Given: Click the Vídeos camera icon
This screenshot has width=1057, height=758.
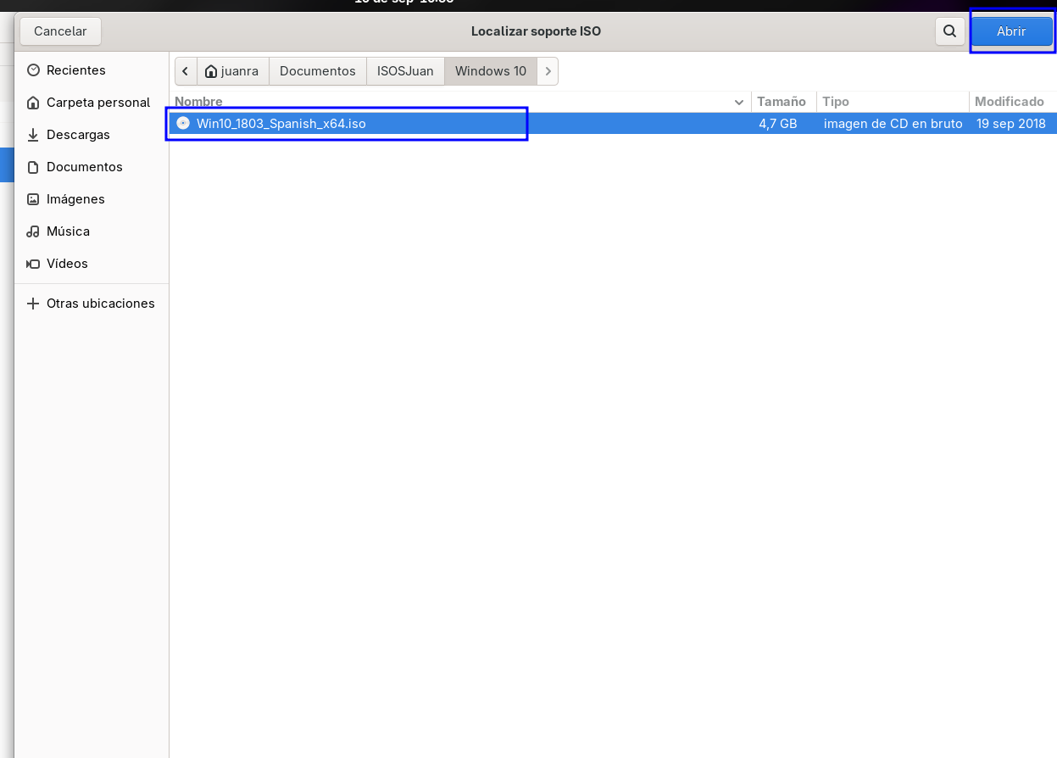Looking at the screenshot, I should click(x=33, y=264).
